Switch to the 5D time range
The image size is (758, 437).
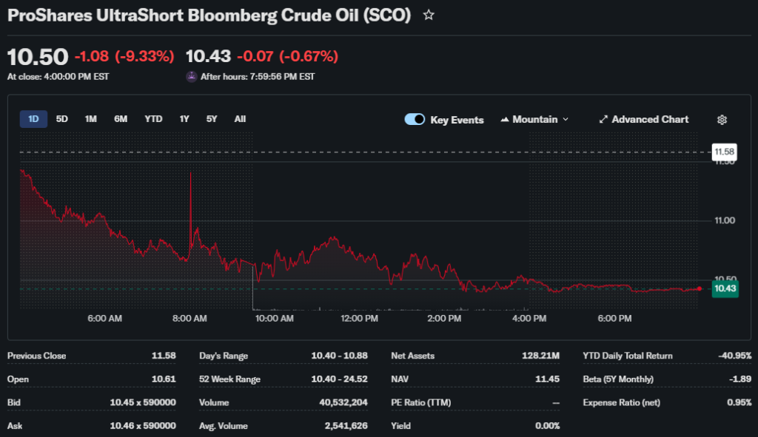(x=62, y=119)
